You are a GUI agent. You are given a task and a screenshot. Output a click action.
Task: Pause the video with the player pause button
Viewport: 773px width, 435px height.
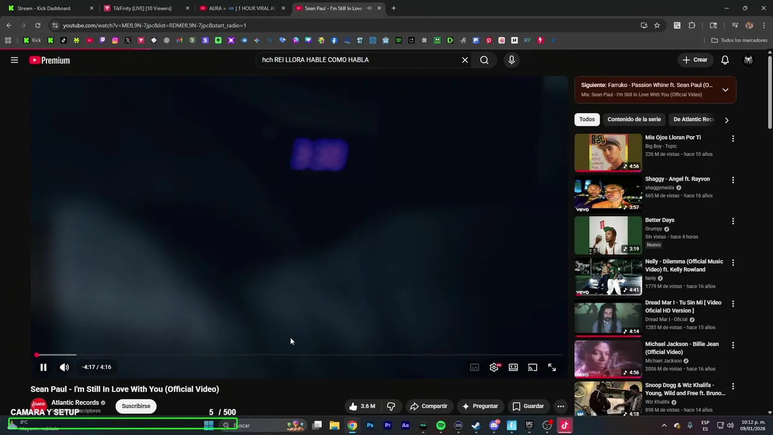point(43,367)
